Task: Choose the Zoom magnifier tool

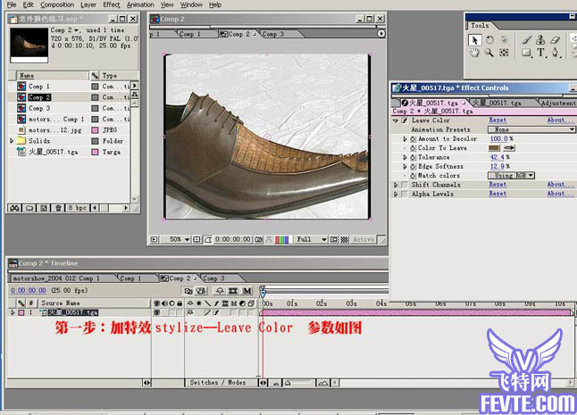Action: (489, 53)
